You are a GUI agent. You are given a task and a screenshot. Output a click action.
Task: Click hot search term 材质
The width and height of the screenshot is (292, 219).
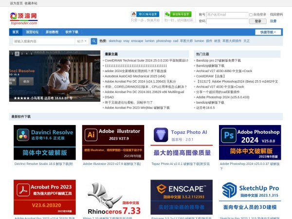[217, 41]
